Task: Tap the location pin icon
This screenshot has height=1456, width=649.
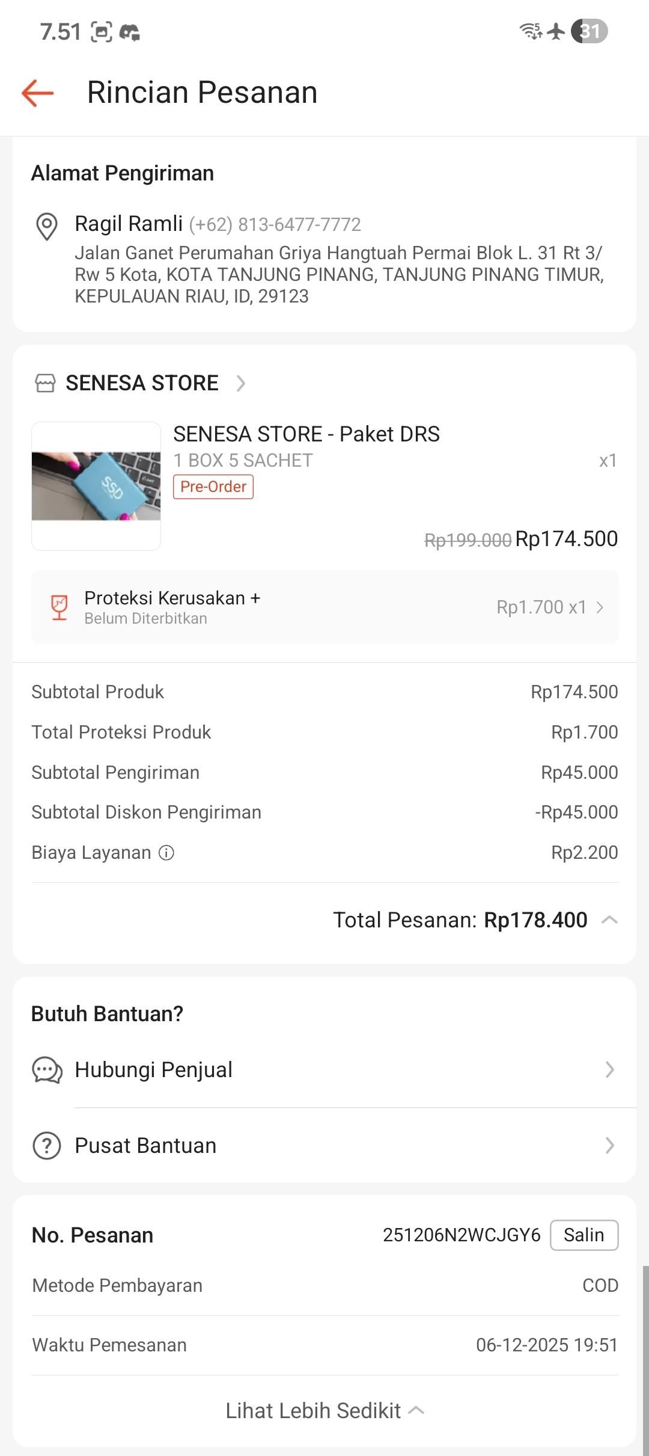Action: (47, 227)
